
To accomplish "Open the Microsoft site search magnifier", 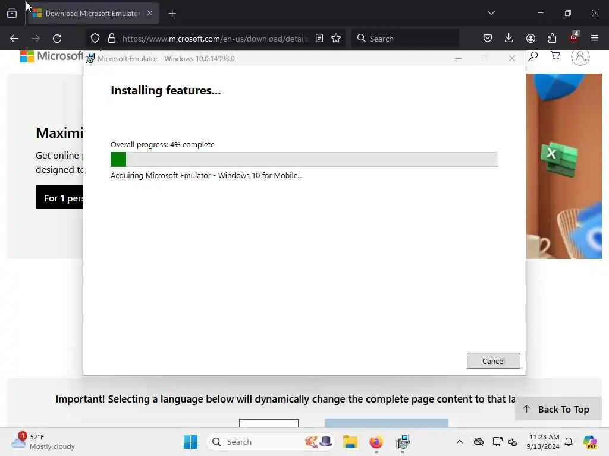I will pos(533,56).
